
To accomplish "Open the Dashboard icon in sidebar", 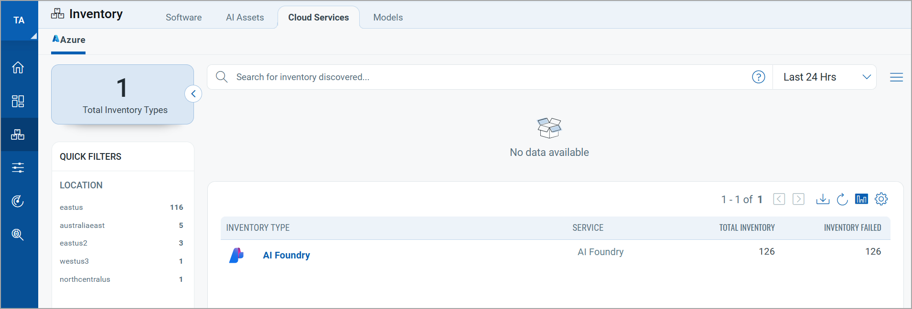I will 18,101.
